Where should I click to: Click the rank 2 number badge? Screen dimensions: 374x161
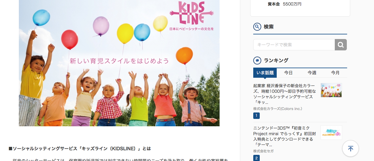[x=256, y=158]
